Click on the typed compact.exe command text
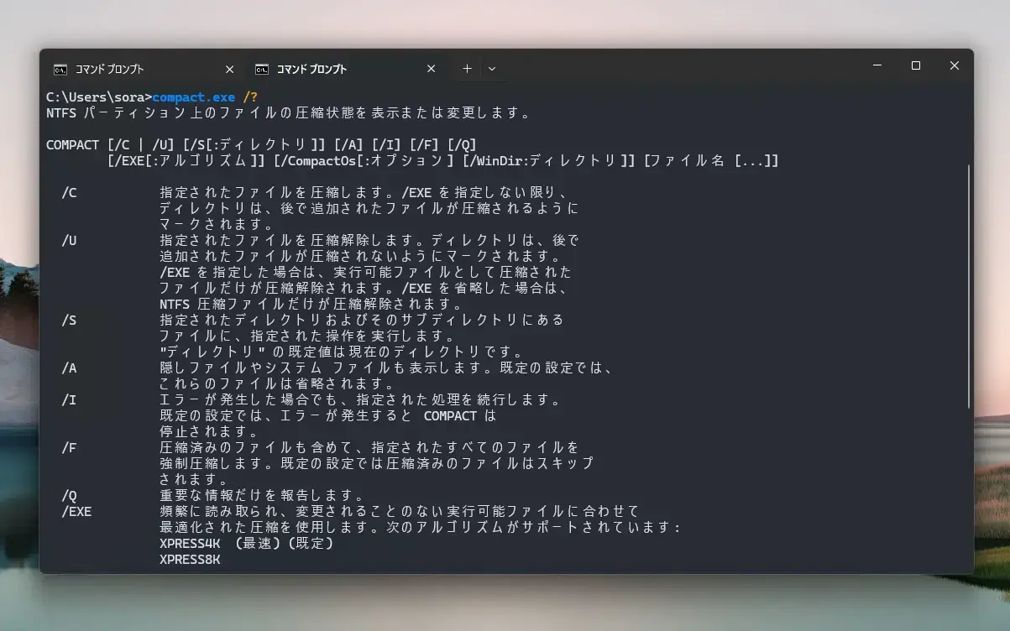 pos(194,96)
